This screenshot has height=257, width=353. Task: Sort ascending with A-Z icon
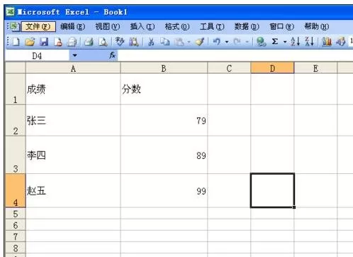point(295,42)
